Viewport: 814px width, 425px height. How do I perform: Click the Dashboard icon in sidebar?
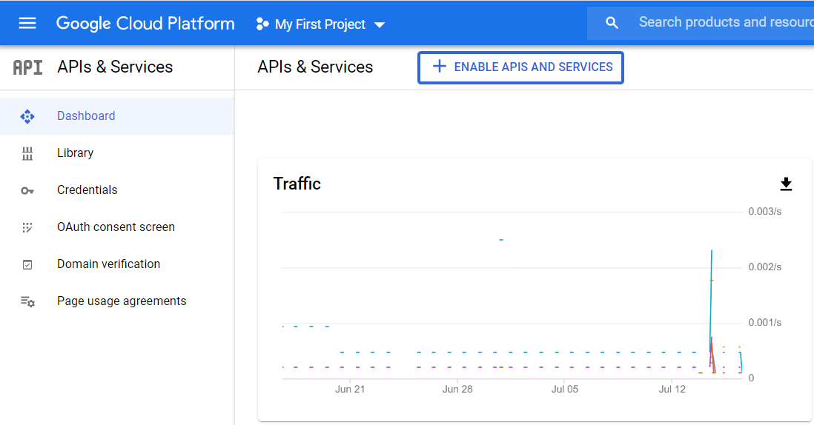[x=27, y=116]
